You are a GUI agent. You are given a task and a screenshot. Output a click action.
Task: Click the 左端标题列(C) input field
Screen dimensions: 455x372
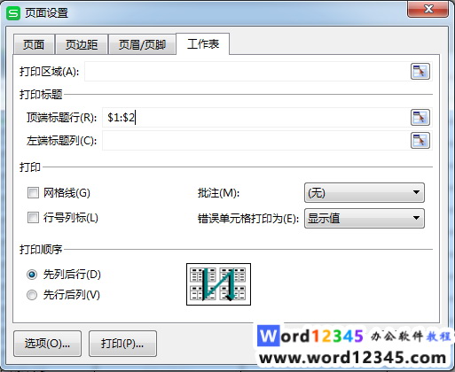[x=256, y=140]
